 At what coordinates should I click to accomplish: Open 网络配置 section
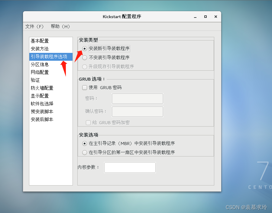(51, 72)
